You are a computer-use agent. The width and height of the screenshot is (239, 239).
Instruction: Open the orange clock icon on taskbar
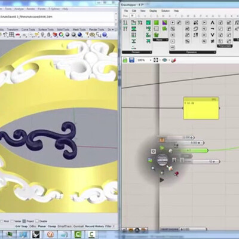(x=51, y=234)
